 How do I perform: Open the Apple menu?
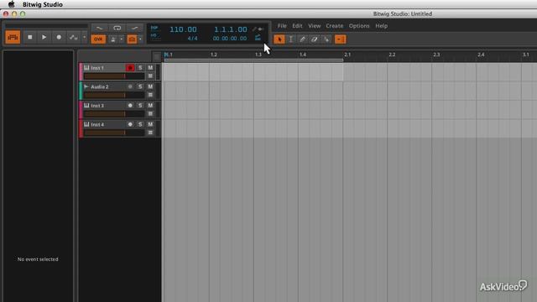click(11, 4)
